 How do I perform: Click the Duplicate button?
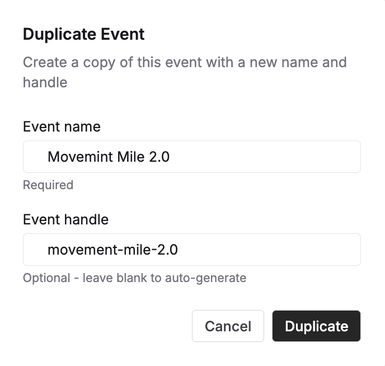(x=316, y=326)
